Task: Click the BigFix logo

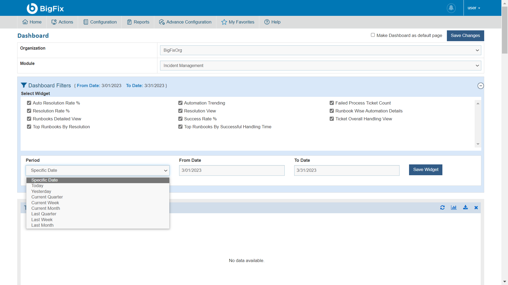Action: 45,8
